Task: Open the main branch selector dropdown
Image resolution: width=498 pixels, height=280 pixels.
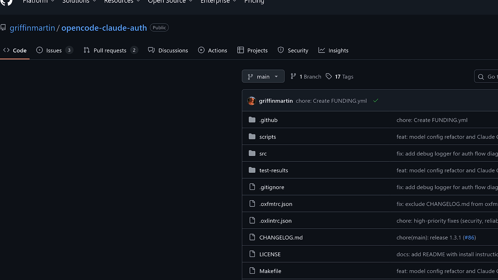Action: (263, 76)
